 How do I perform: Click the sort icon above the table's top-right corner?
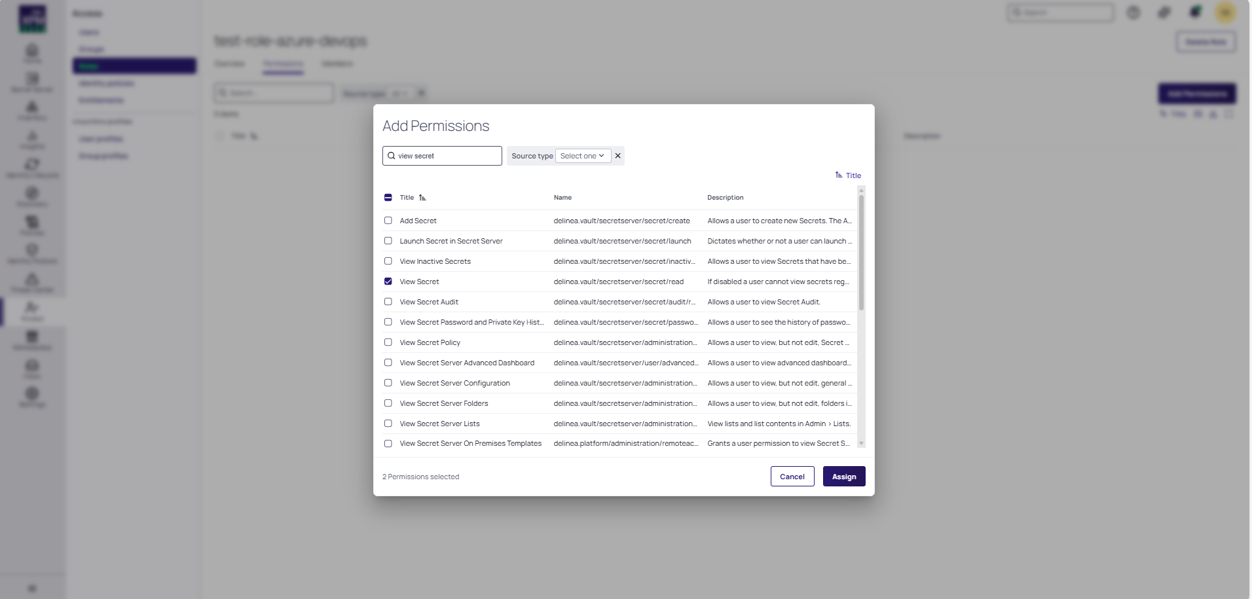pyautogui.click(x=839, y=175)
